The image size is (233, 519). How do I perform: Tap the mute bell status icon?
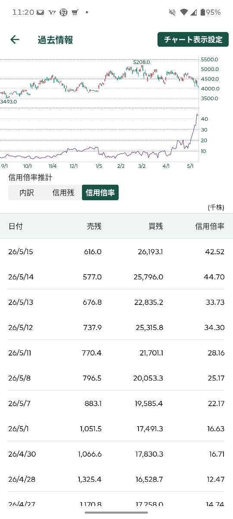[173, 13]
